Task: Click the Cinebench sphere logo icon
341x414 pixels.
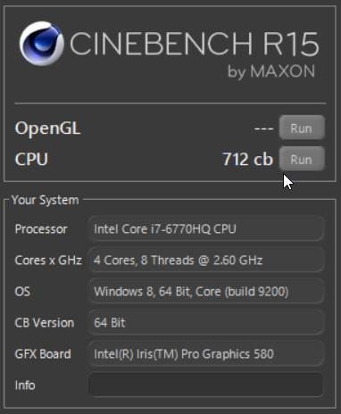Action: click(x=42, y=44)
